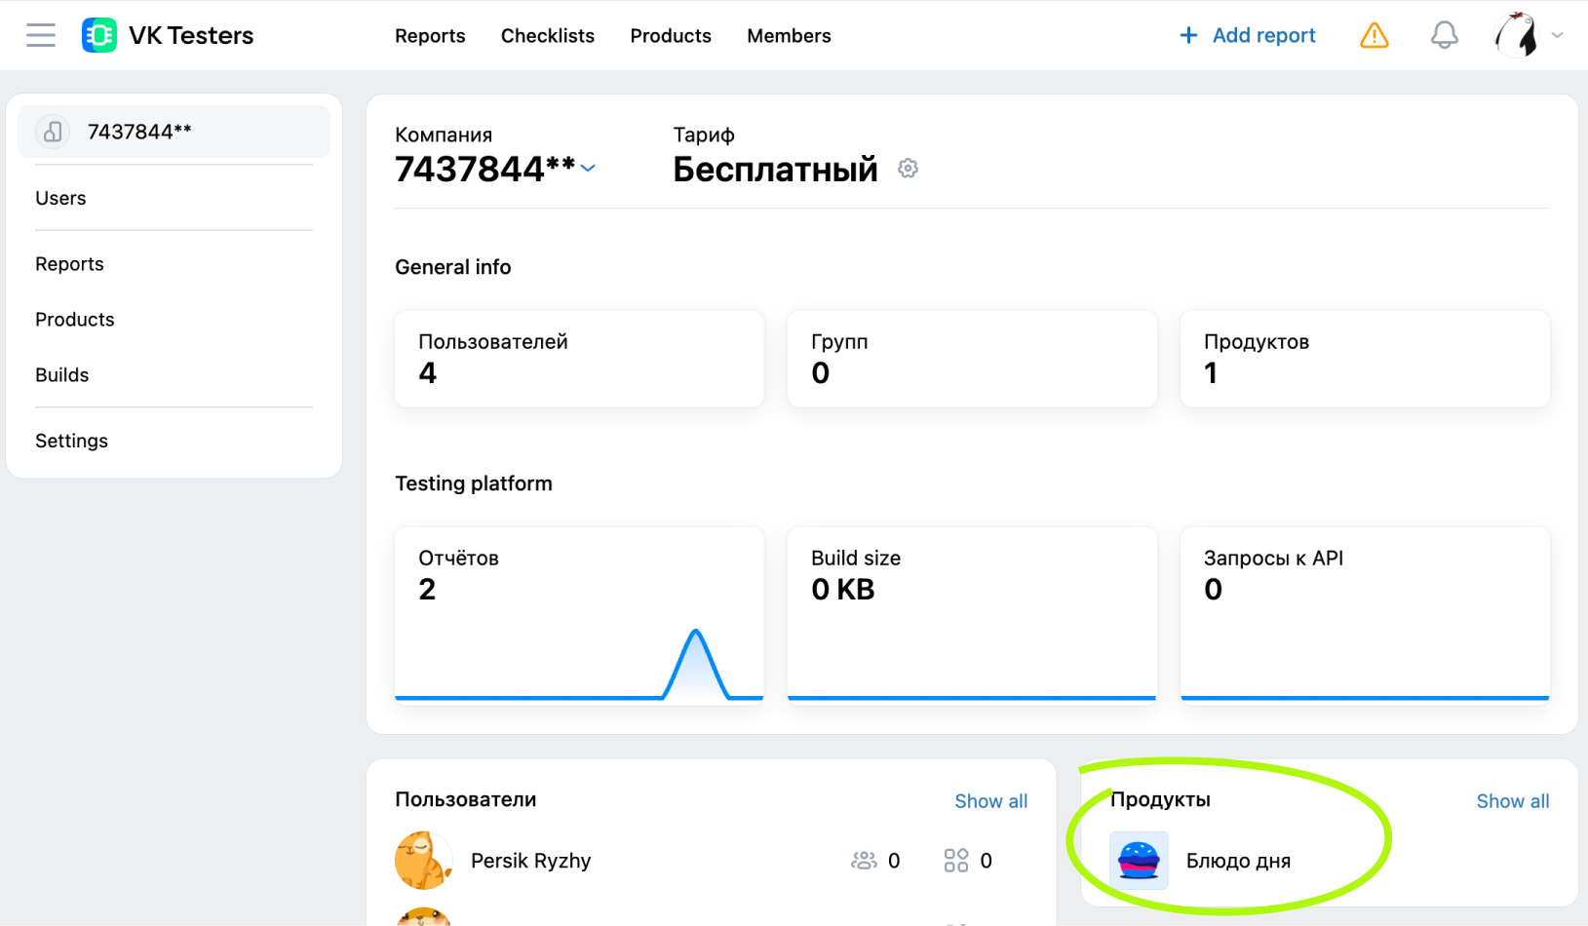Click the products grid icon in Persik row
Screen dimensions: 1588x926
(956, 861)
